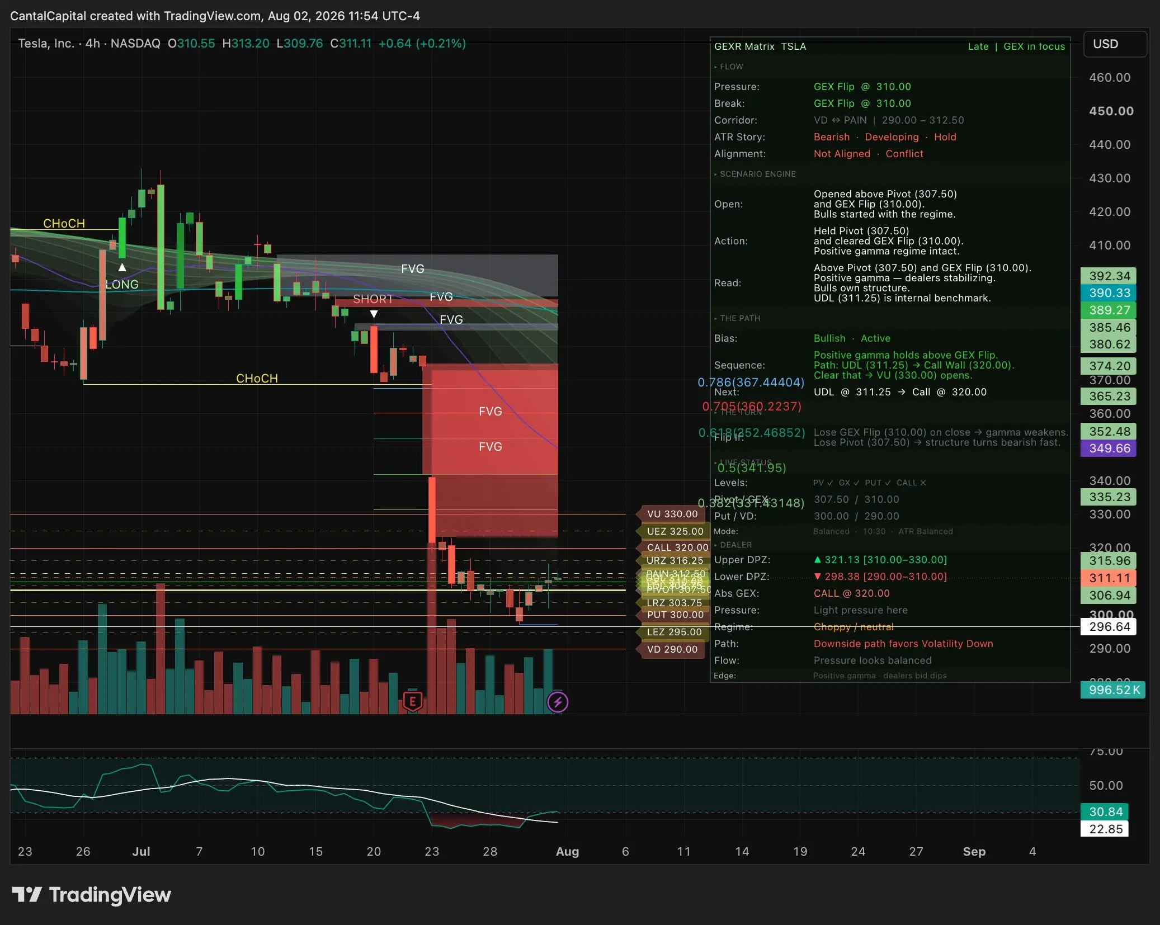Click the purple 349.66 price tag
This screenshot has width=1160, height=925.
pyautogui.click(x=1109, y=448)
